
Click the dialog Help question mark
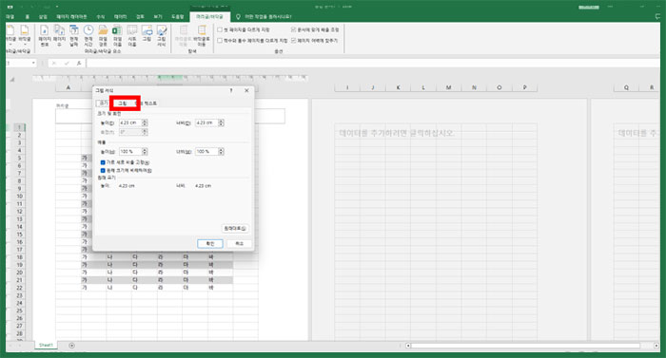tap(231, 90)
